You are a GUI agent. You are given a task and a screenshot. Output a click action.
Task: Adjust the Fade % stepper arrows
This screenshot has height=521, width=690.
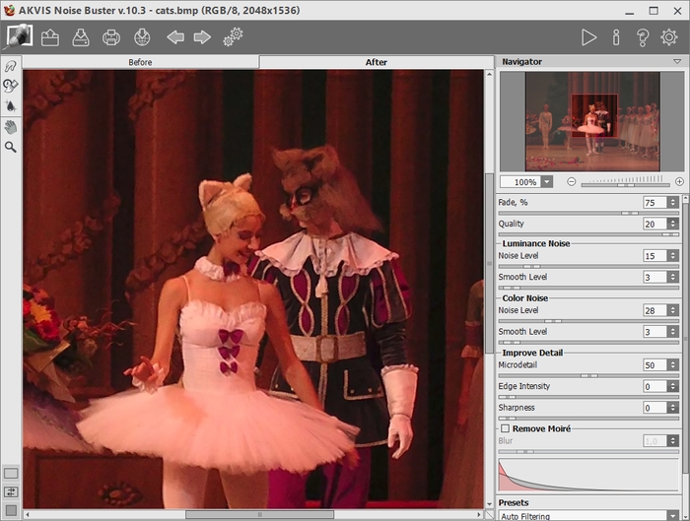[x=672, y=202]
